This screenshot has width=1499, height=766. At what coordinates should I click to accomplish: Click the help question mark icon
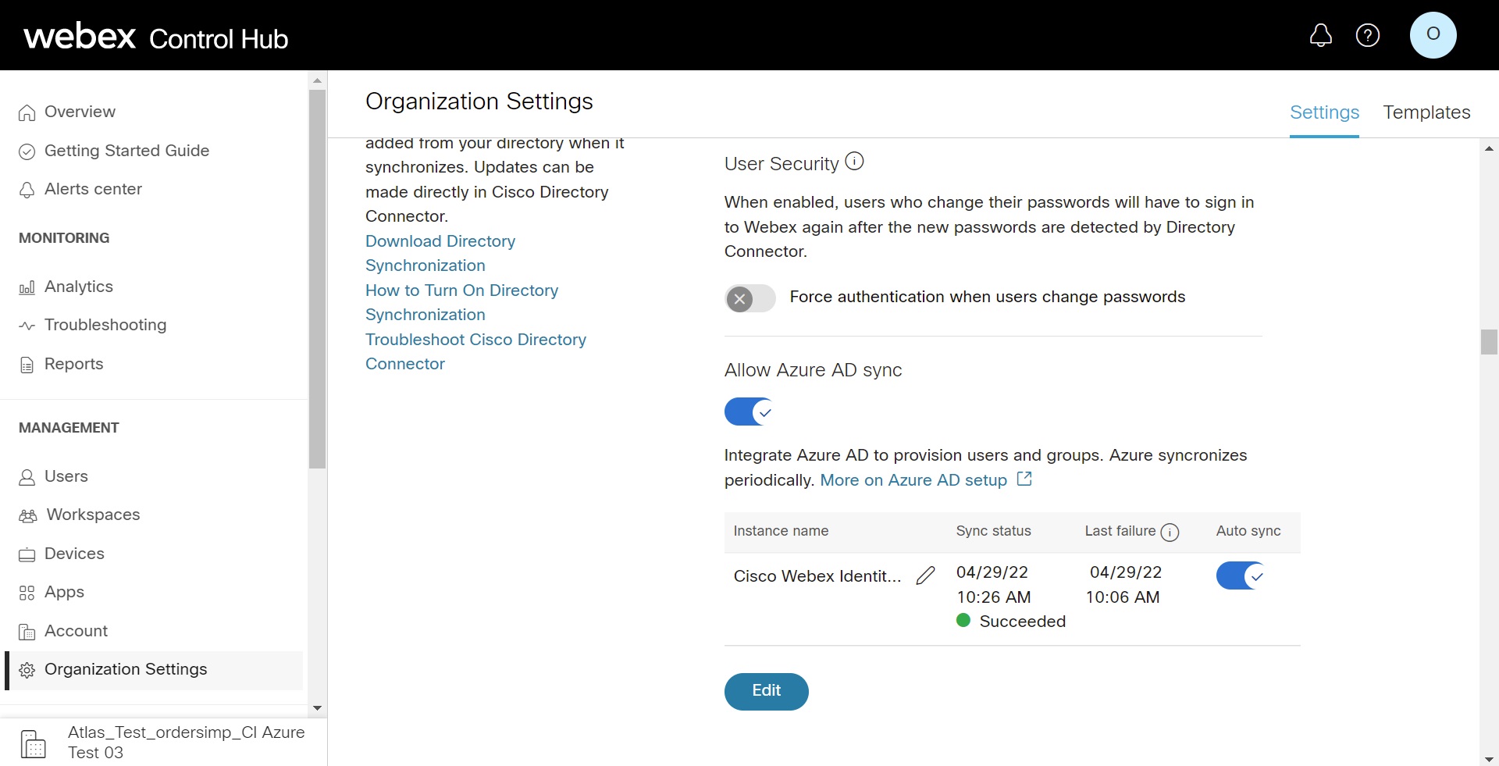tap(1369, 35)
